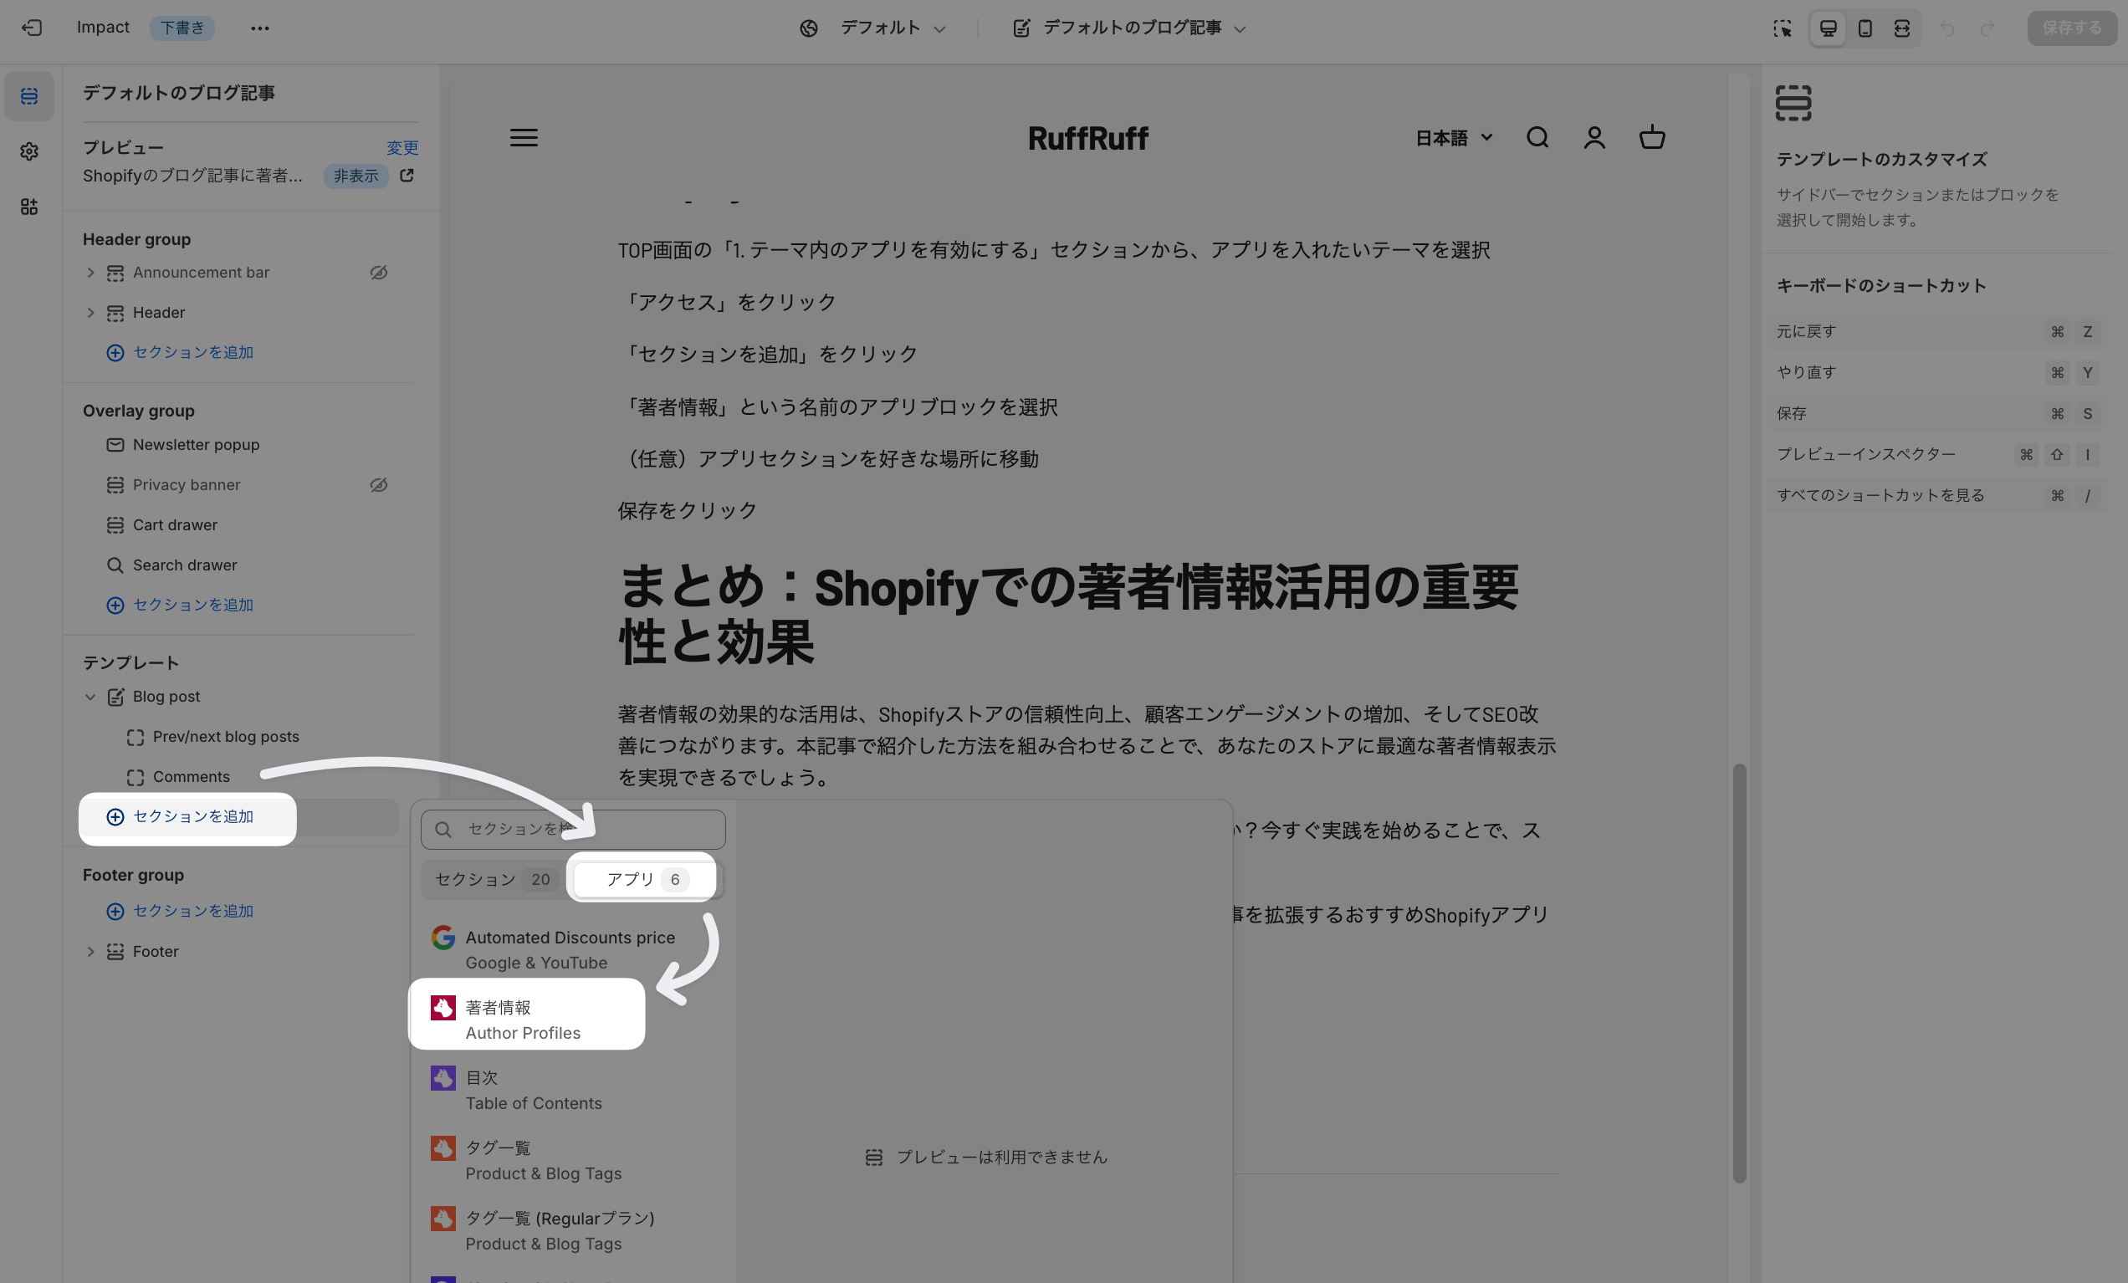
Task: Toggle the preview inspector icon
Action: point(1783,28)
